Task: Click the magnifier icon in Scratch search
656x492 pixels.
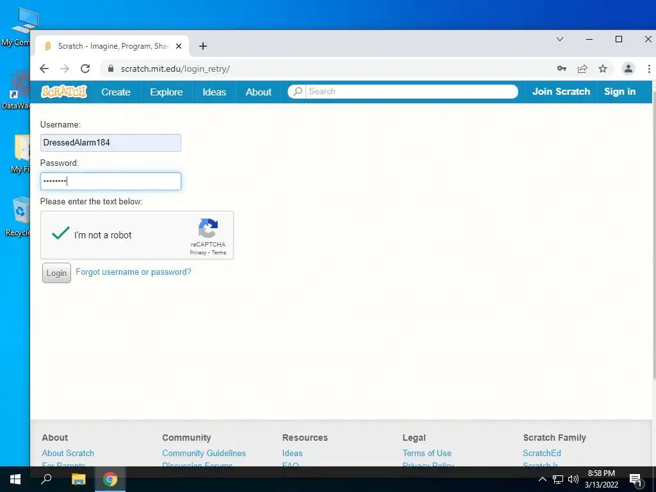Action: pyautogui.click(x=297, y=91)
